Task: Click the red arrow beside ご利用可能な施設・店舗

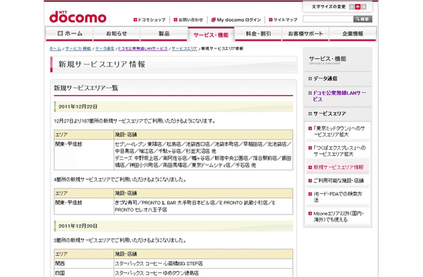Action: click(x=310, y=181)
